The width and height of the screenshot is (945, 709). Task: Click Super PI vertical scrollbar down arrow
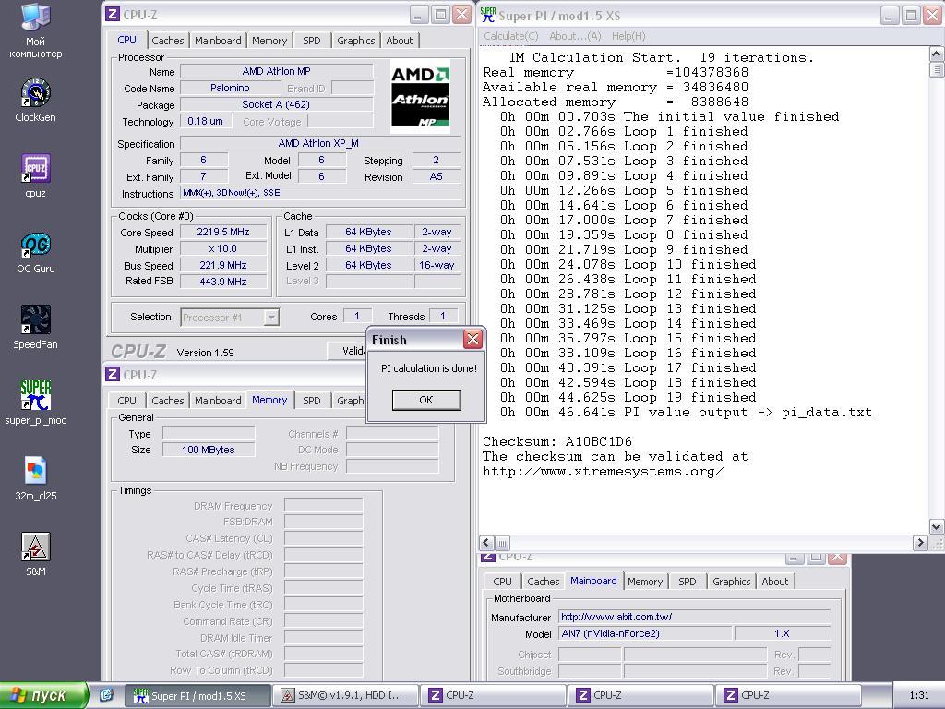pos(937,526)
